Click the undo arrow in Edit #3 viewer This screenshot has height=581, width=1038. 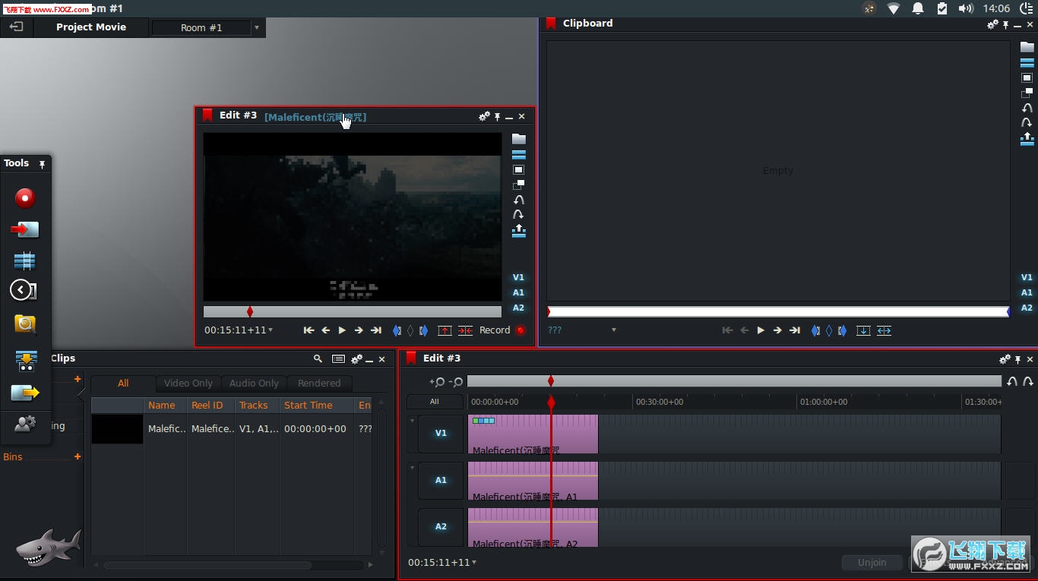519,200
